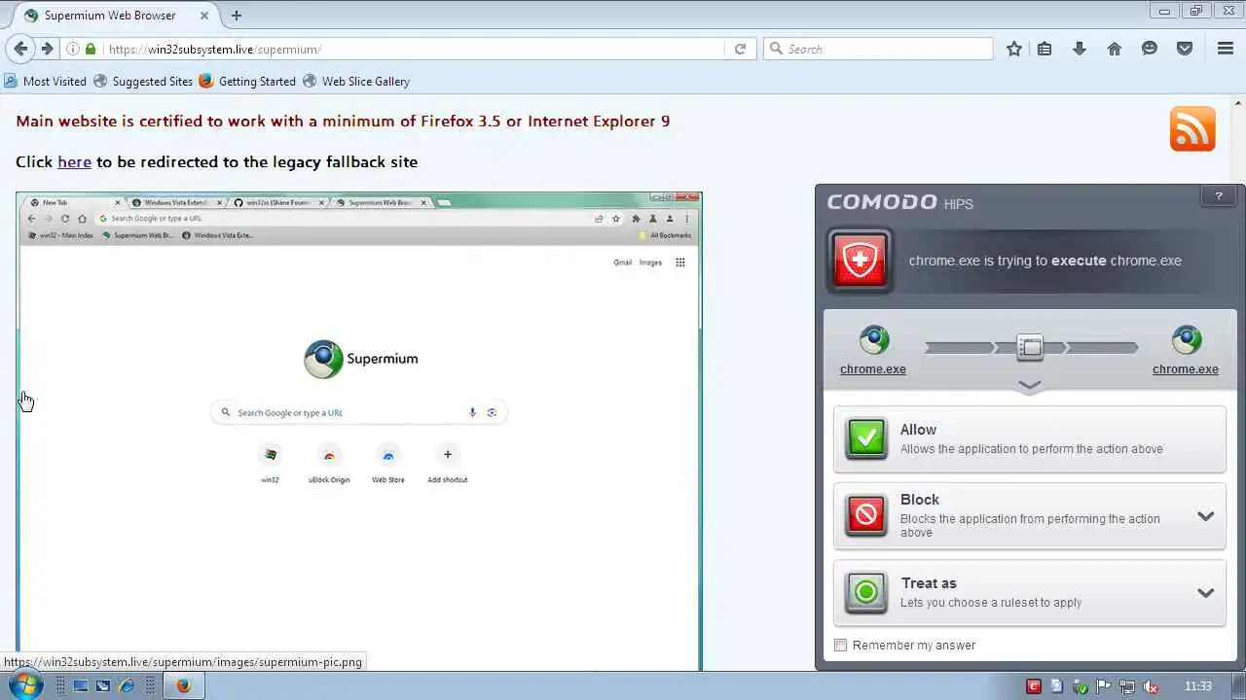This screenshot has width=1246, height=700.
Task: Click the target chrome.exe link
Action: pos(1186,369)
